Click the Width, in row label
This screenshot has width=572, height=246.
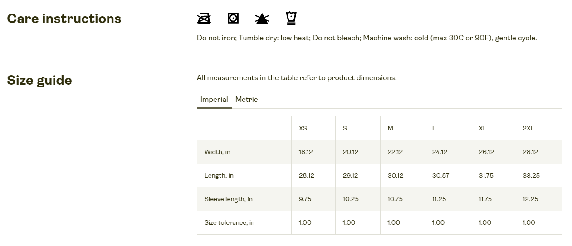217,152
